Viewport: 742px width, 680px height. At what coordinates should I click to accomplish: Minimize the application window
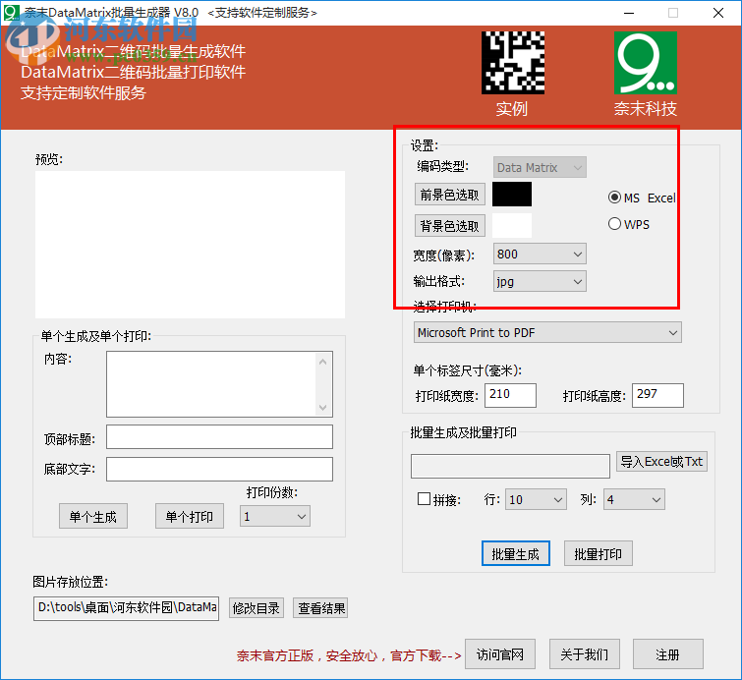tap(629, 13)
